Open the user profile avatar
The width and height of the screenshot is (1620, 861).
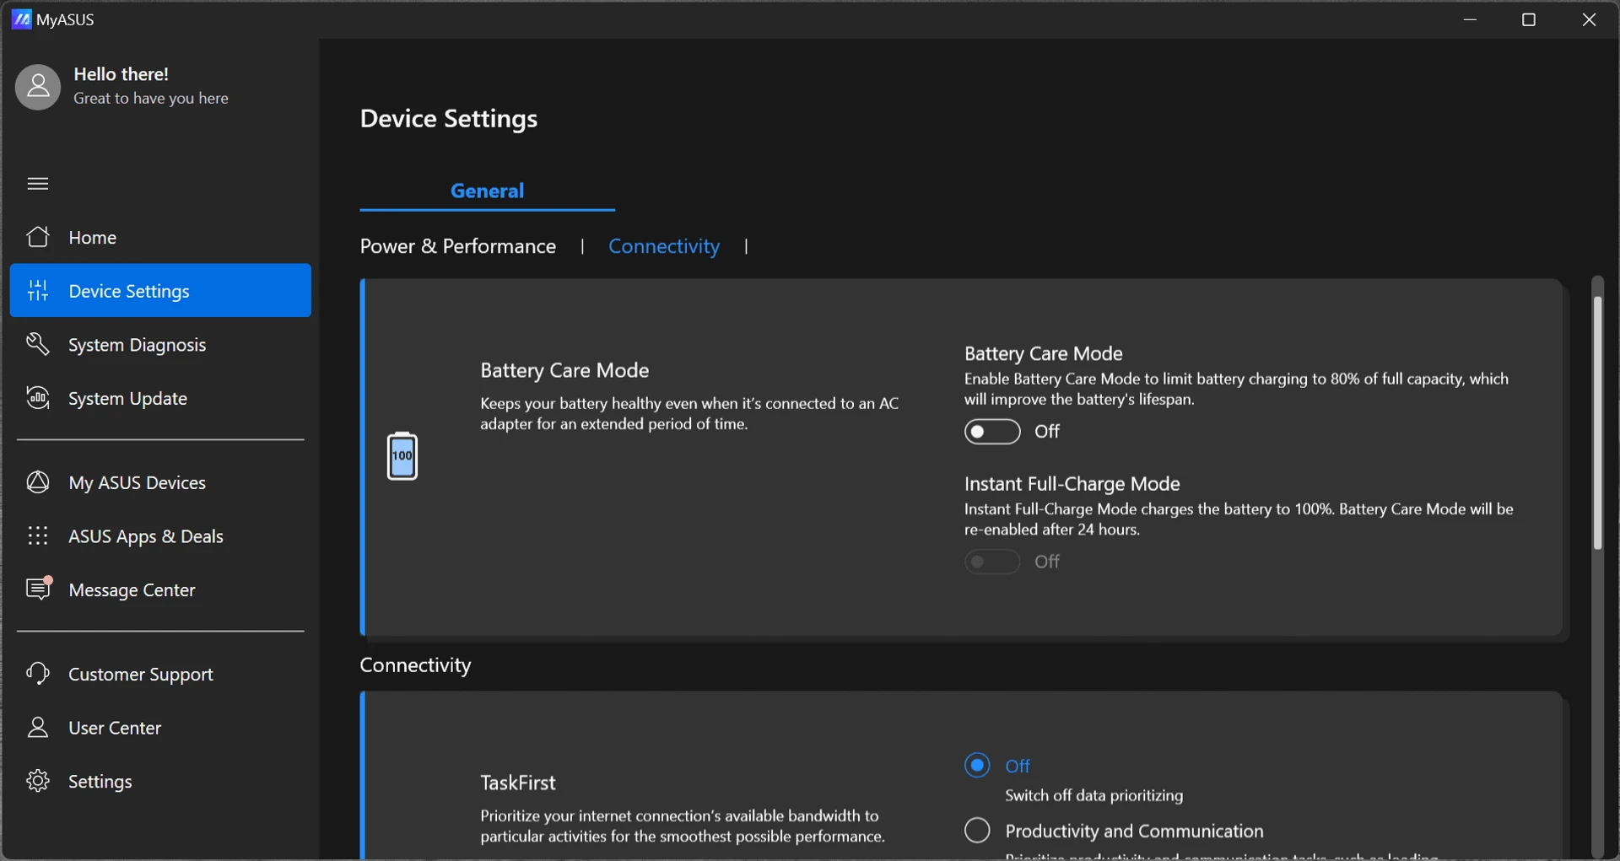click(x=38, y=87)
